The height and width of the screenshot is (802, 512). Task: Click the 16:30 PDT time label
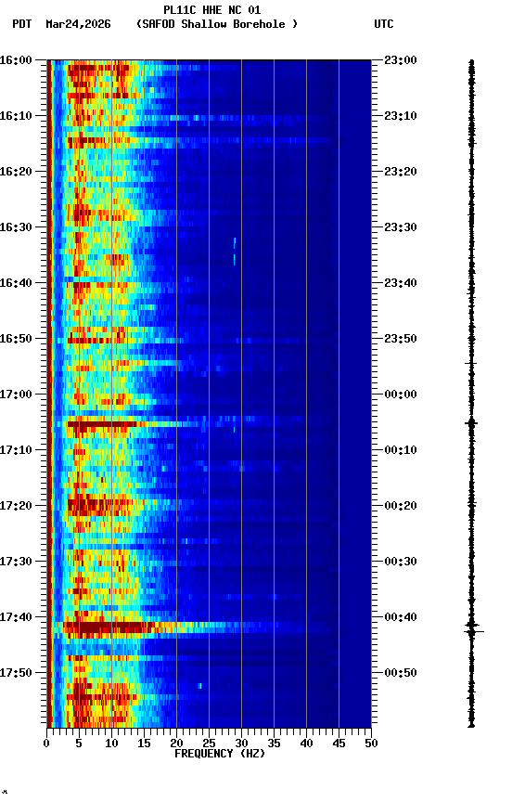(x=16, y=227)
